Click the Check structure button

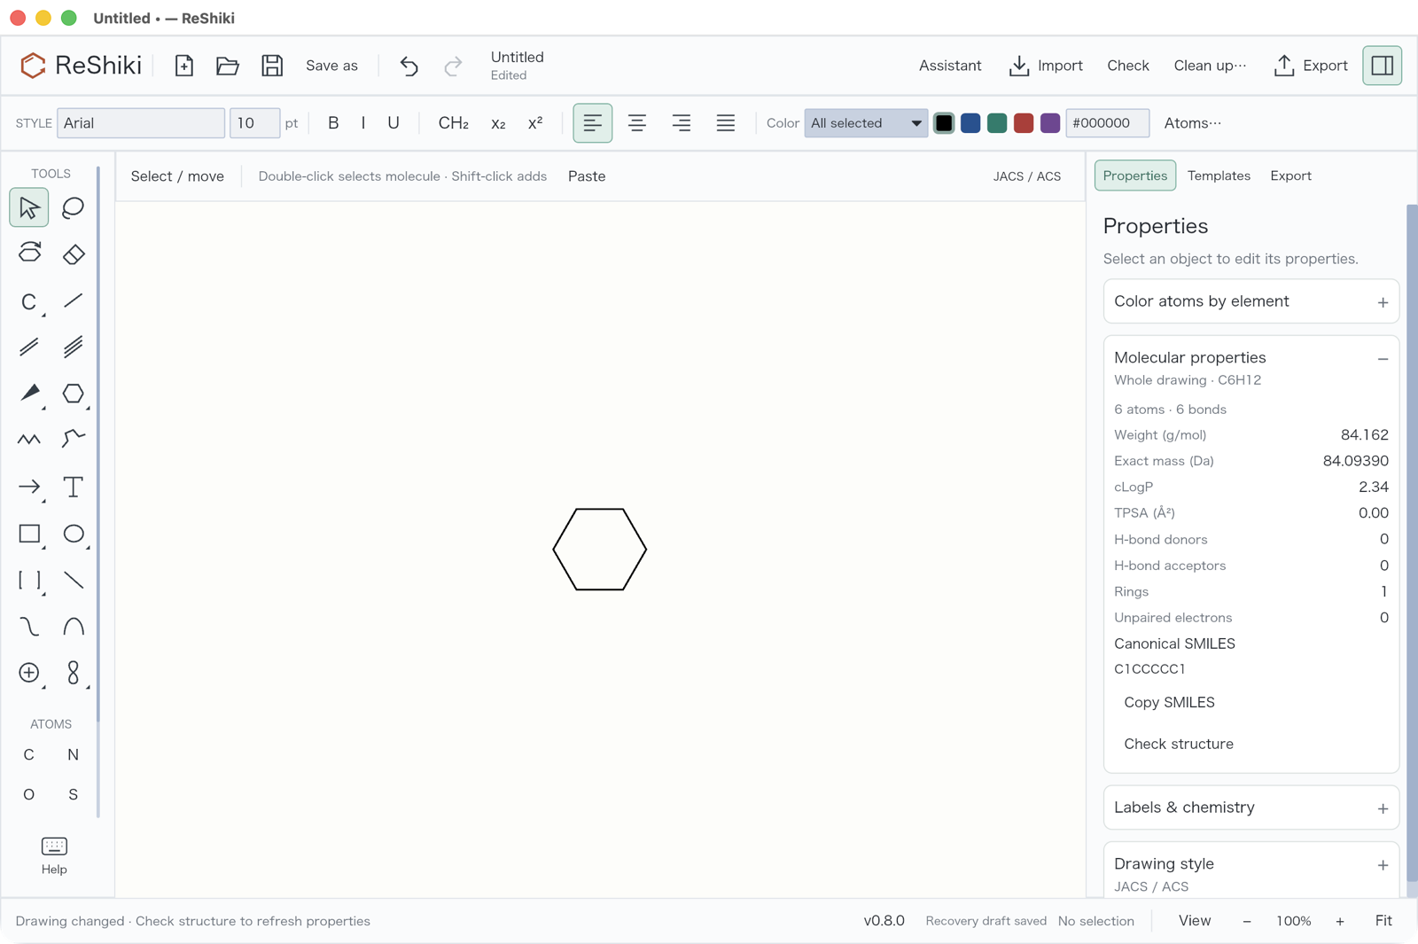click(1179, 744)
